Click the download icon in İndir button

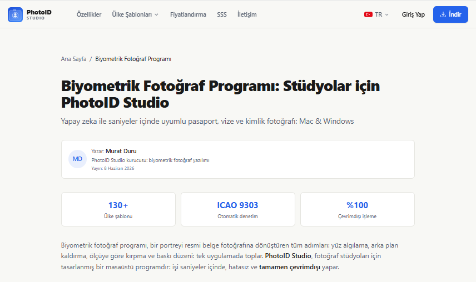(x=443, y=14)
